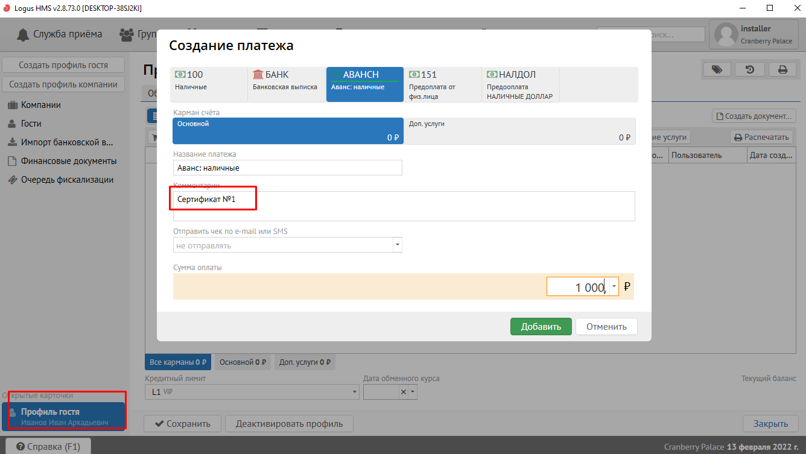Expand the Кредитный лимит dropdown
806x454 pixels.
click(355, 392)
